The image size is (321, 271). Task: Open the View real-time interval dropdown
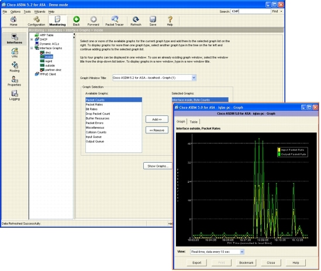(x=242, y=252)
